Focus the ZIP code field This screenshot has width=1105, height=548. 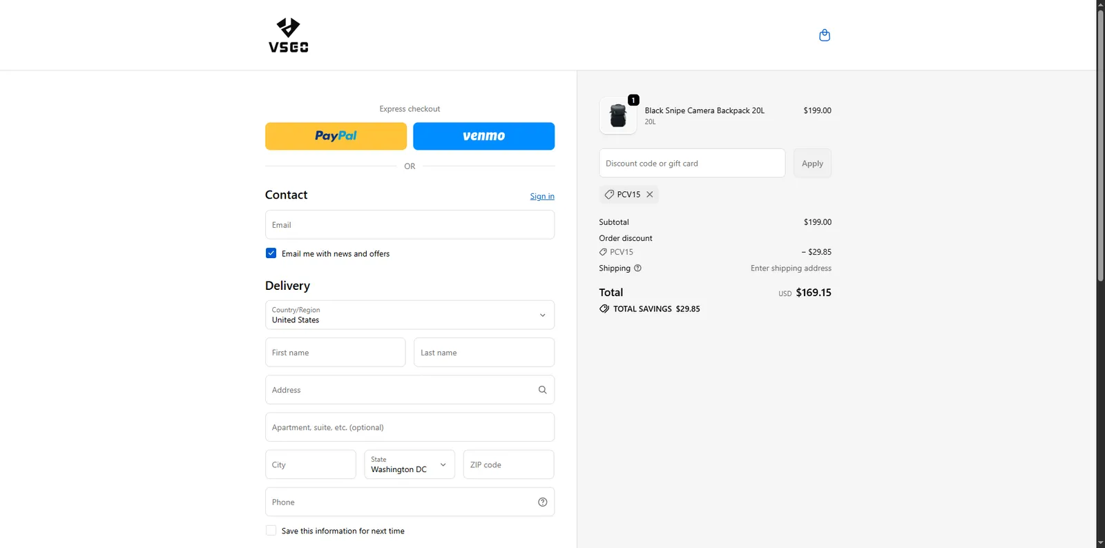pyautogui.click(x=508, y=464)
